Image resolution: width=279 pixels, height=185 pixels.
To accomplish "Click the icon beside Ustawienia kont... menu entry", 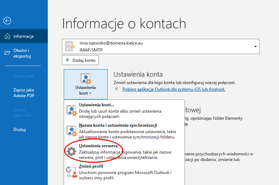I will (72, 111).
